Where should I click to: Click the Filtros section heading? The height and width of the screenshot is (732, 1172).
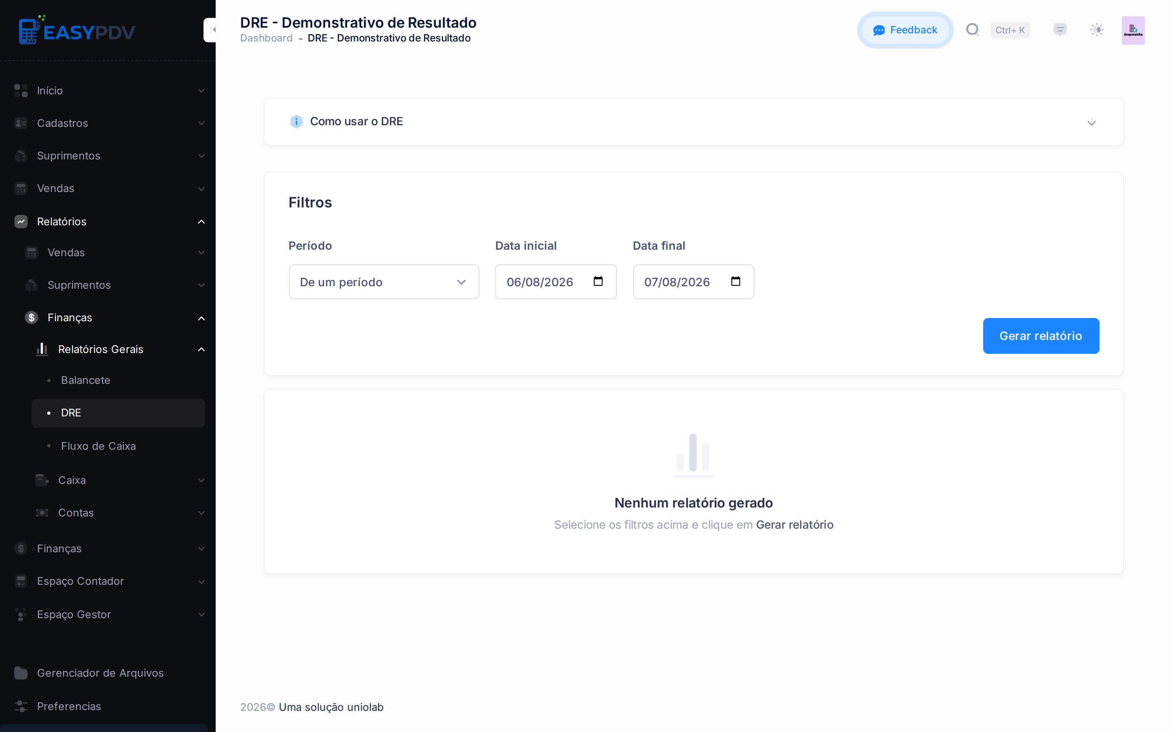coord(310,203)
